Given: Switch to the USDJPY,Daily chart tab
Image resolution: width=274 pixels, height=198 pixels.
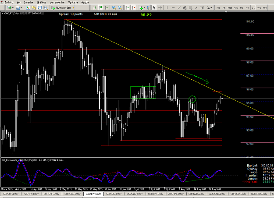Looking at the screenshot, I should pos(156,194).
